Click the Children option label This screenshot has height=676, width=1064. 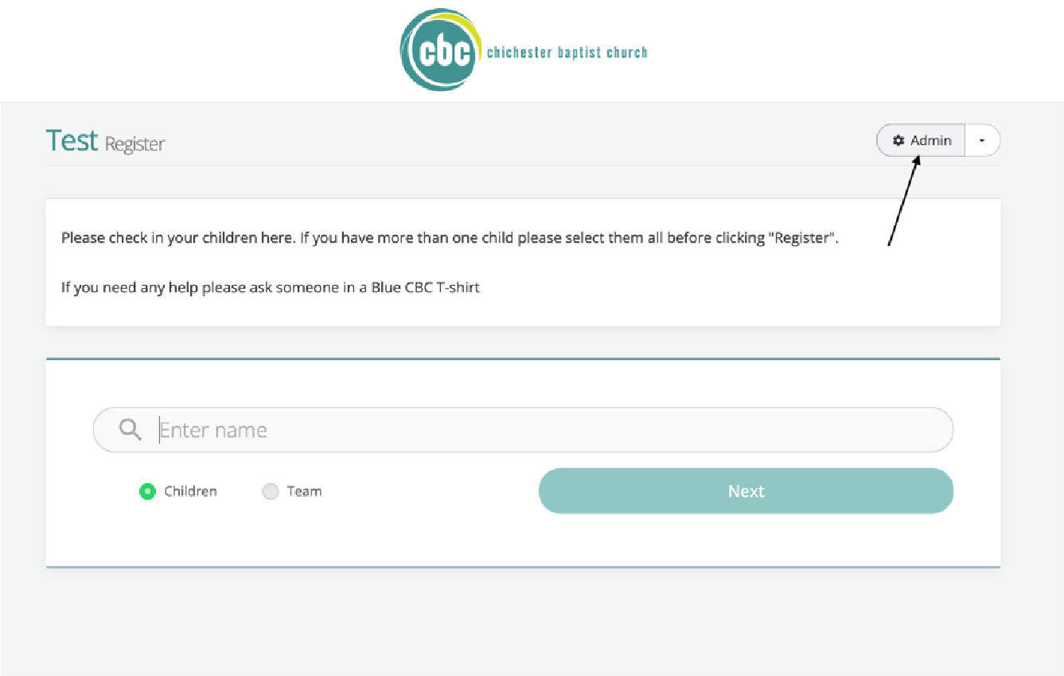coord(190,491)
